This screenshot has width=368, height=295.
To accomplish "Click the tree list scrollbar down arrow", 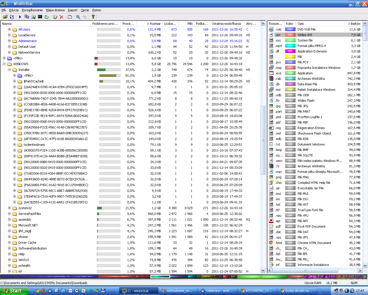I will (263, 270).
